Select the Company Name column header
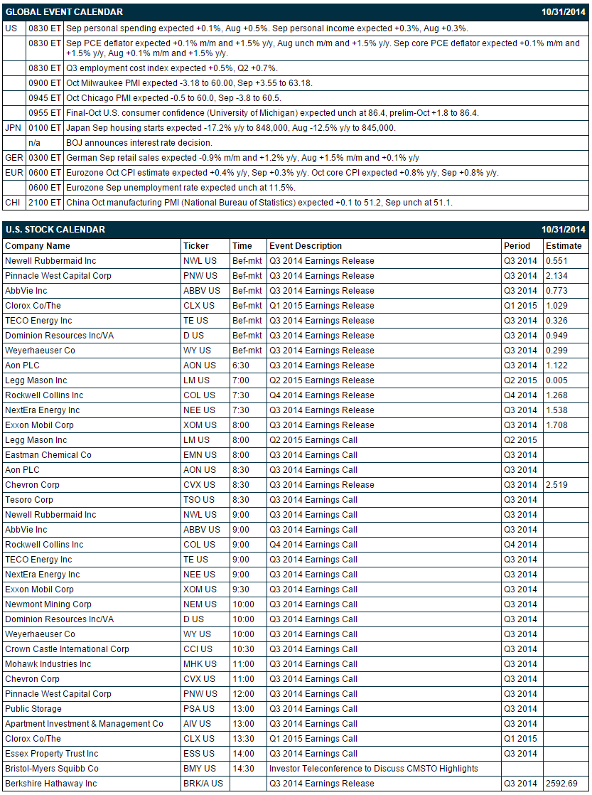592x795 pixels. point(38,246)
